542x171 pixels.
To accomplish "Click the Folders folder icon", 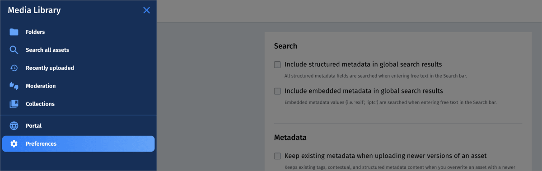I will point(14,32).
